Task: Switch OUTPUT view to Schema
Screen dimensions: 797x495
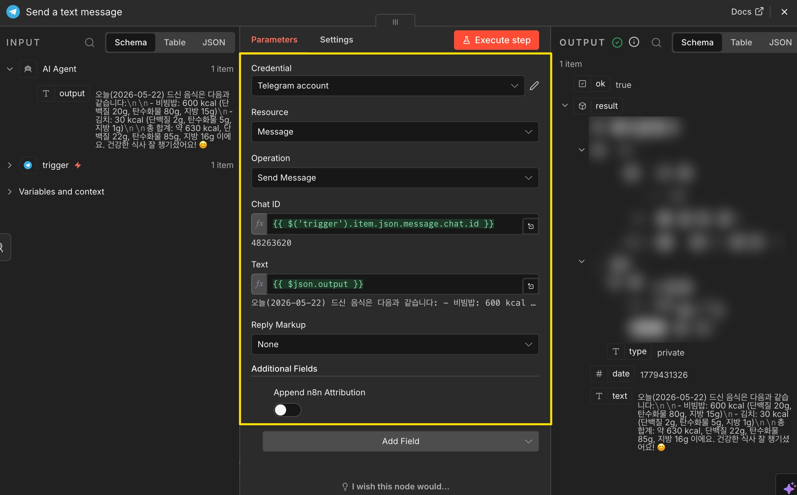Action: [697, 43]
